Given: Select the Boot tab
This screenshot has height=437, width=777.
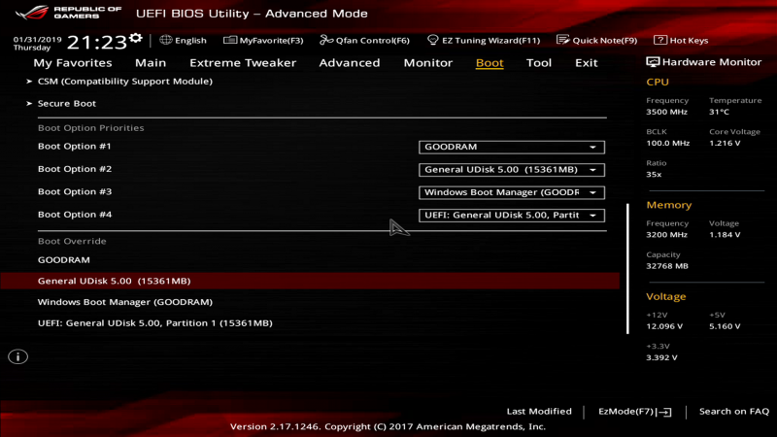Looking at the screenshot, I should pos(490,63).
